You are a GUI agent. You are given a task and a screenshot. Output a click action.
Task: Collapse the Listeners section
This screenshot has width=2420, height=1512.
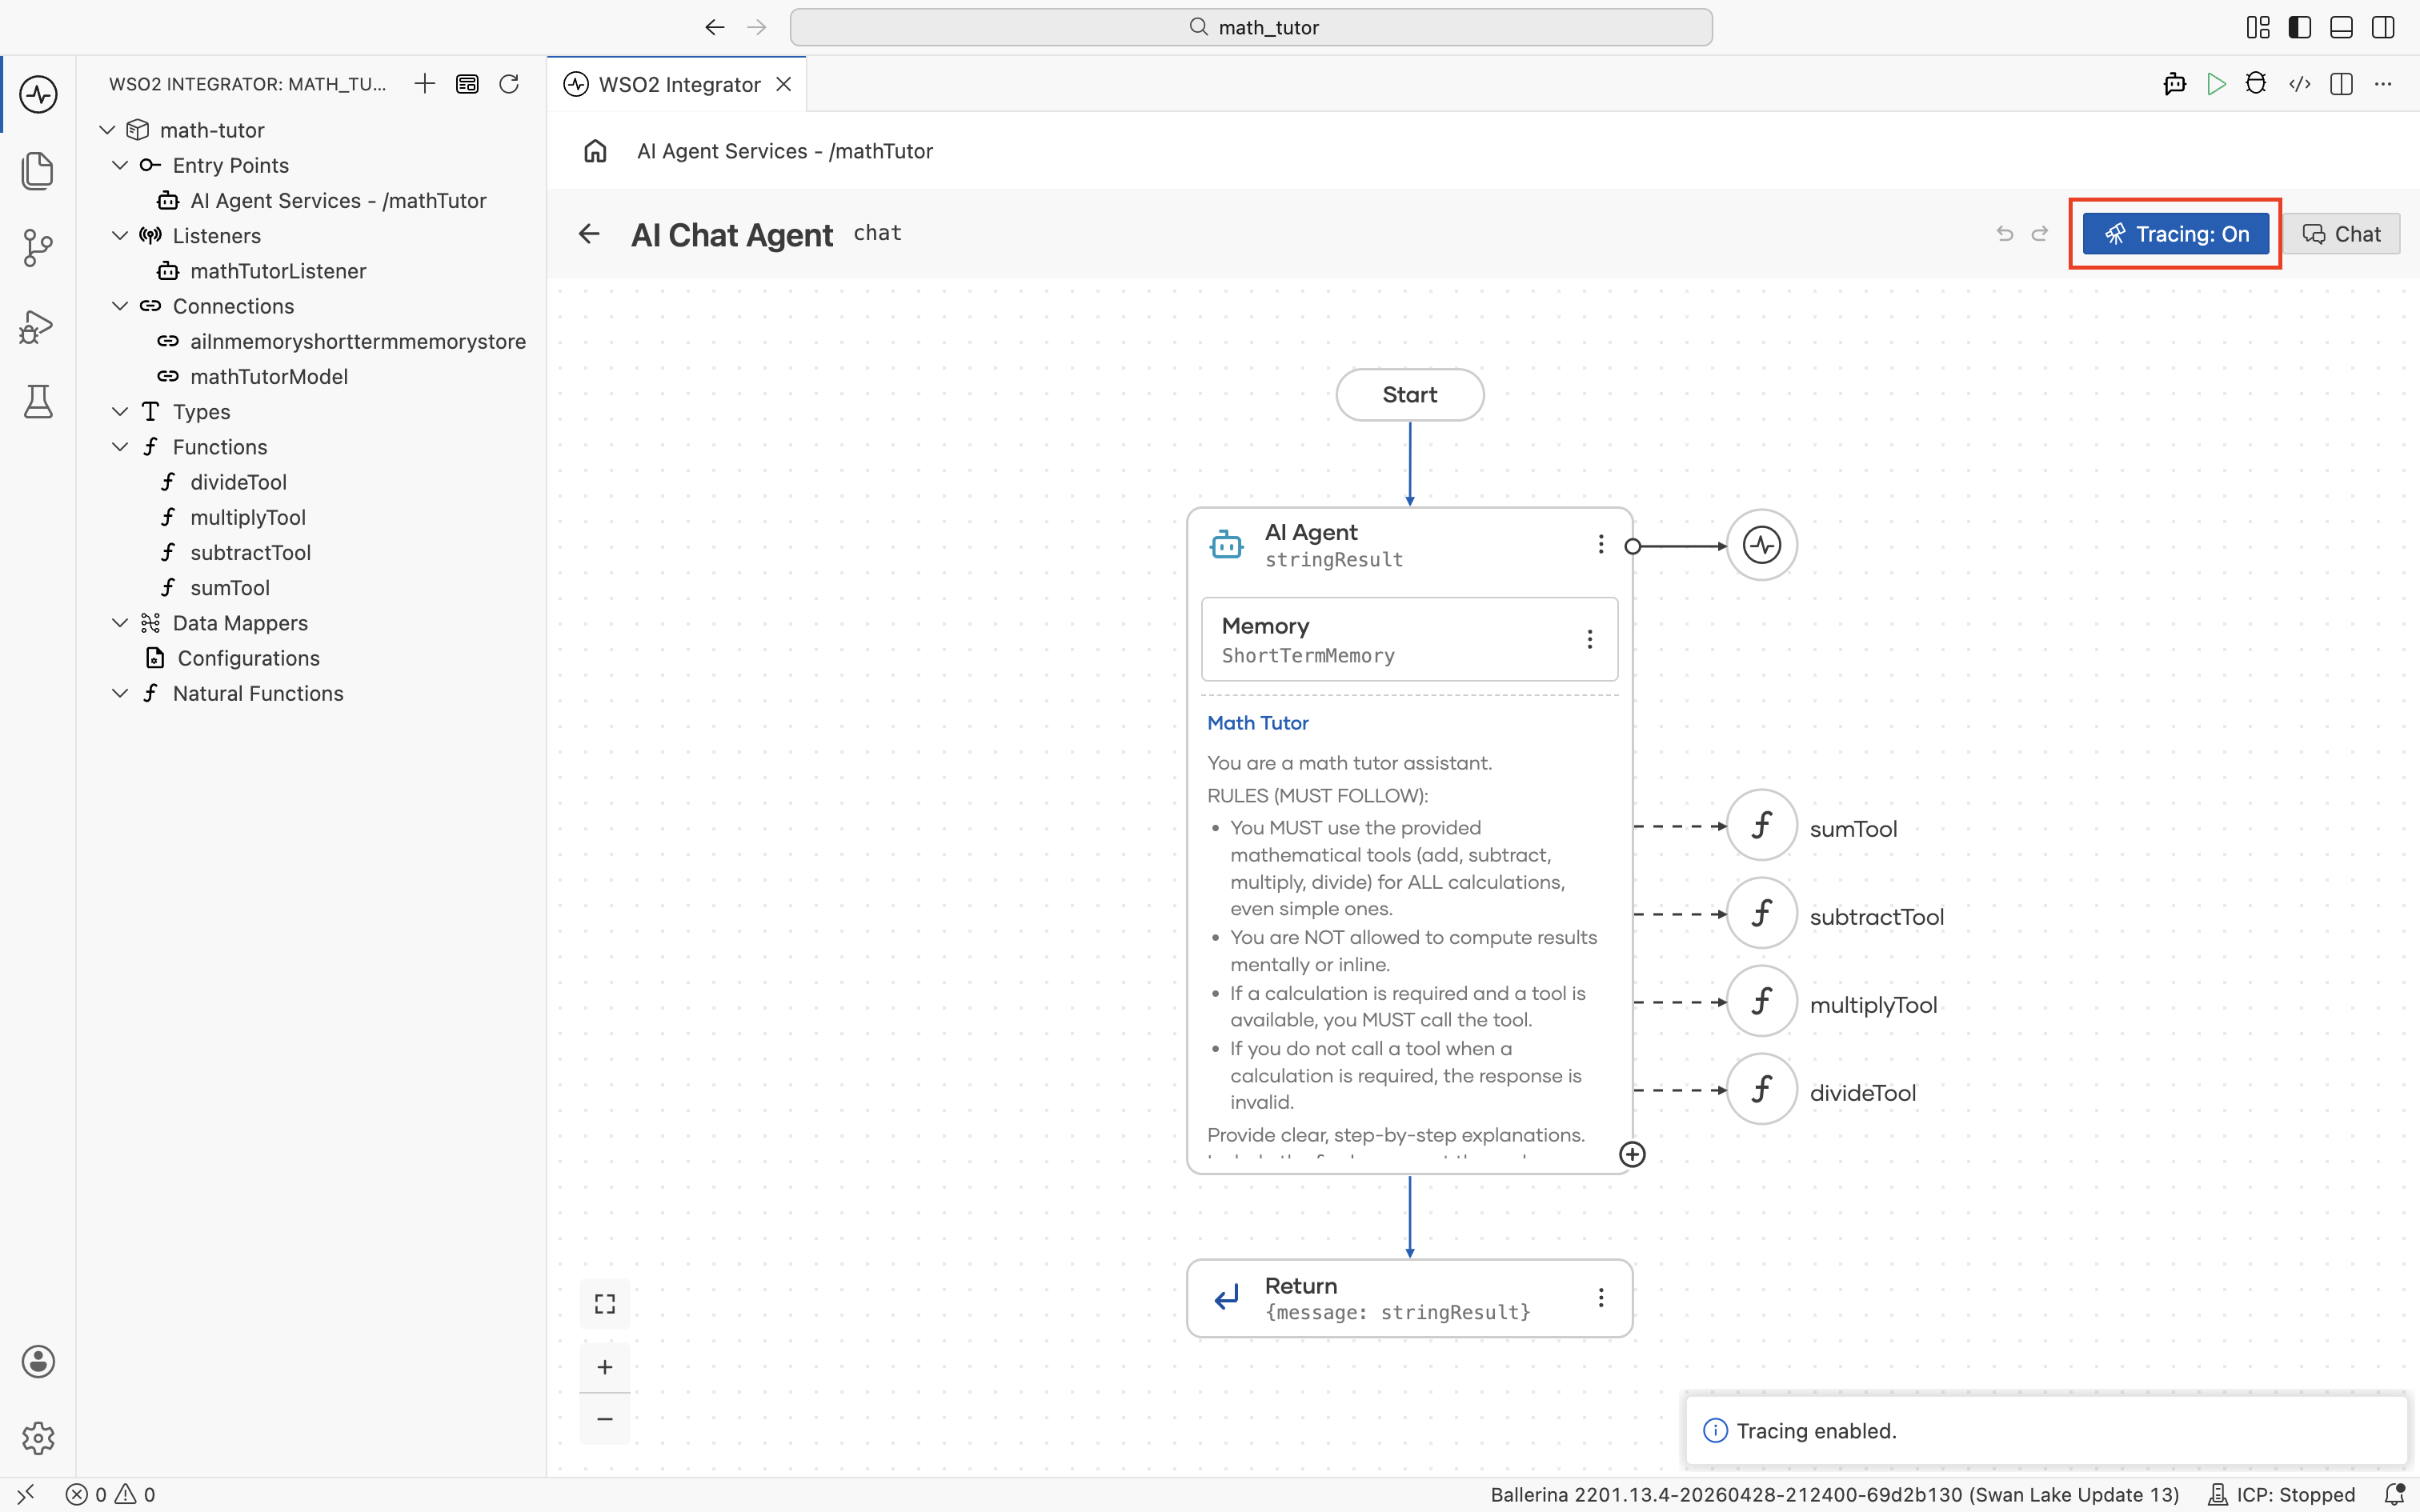pyautogui.click(x=120, y=235)
